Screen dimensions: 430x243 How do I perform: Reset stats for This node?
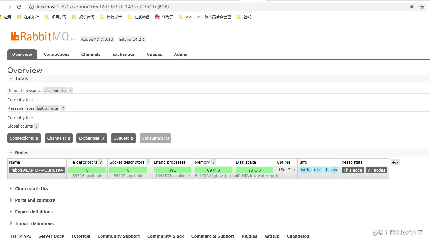(353, 170)
